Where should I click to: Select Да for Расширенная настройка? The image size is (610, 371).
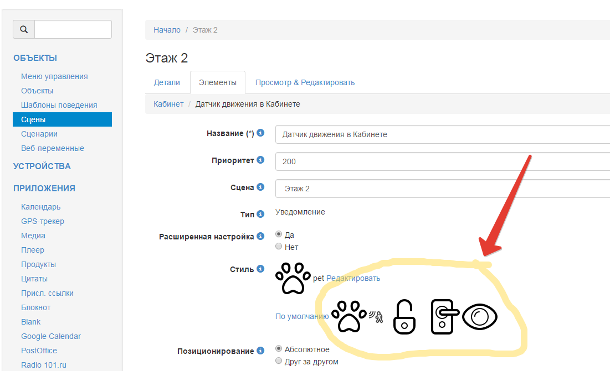click(279, 234)
